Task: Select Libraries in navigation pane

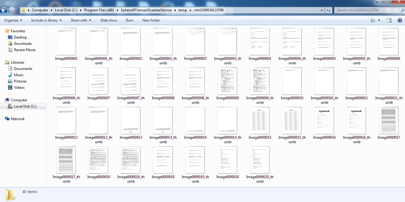Action: click(x=18, y=62)
